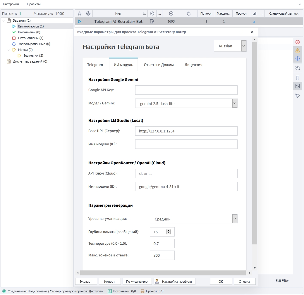Toggle the blue info filter icon
Image resolution: width=304 pixels, height=295 pixels.
(x=297, y=58)
